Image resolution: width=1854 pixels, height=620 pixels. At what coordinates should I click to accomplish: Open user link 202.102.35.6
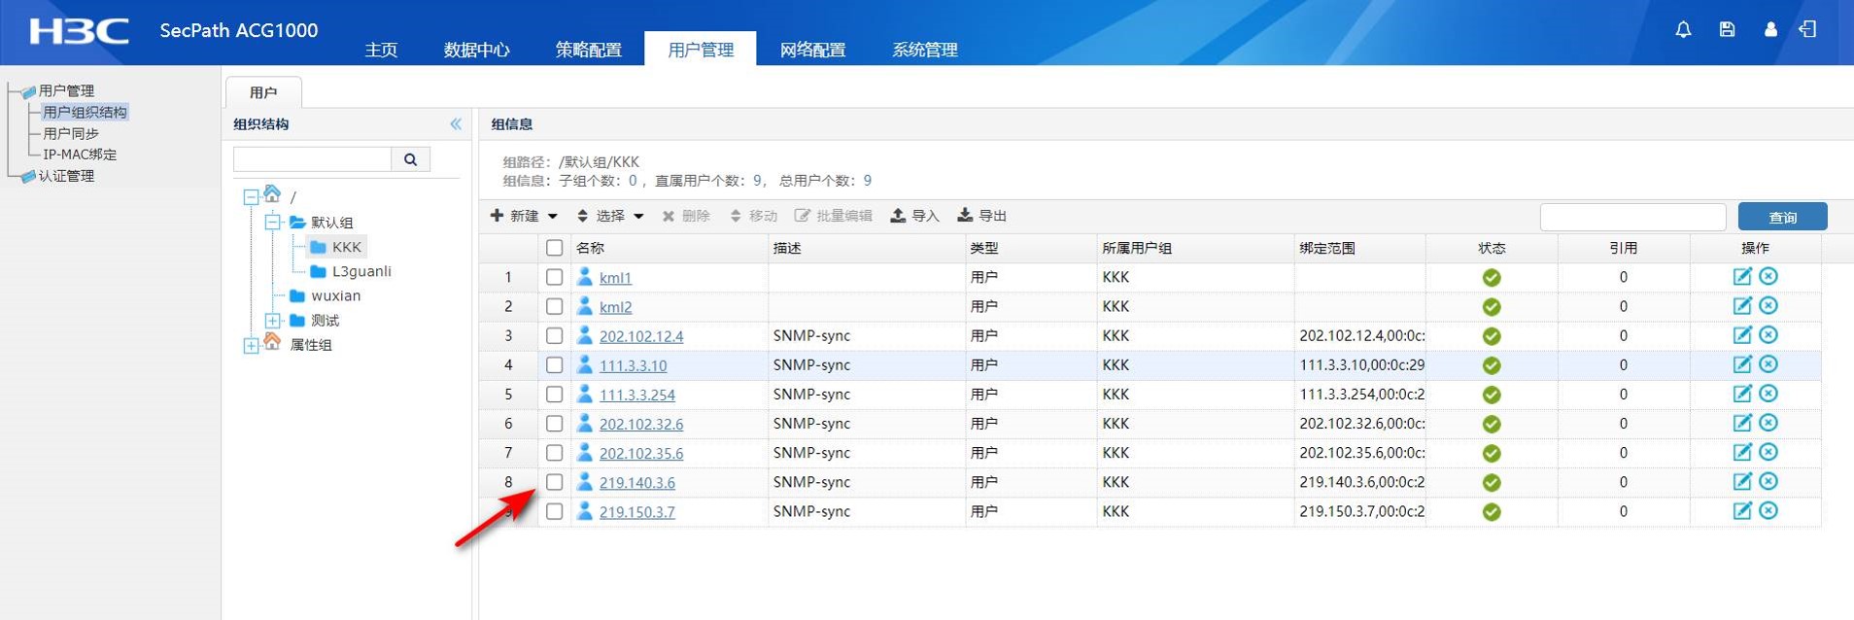[x=641, y=453]
